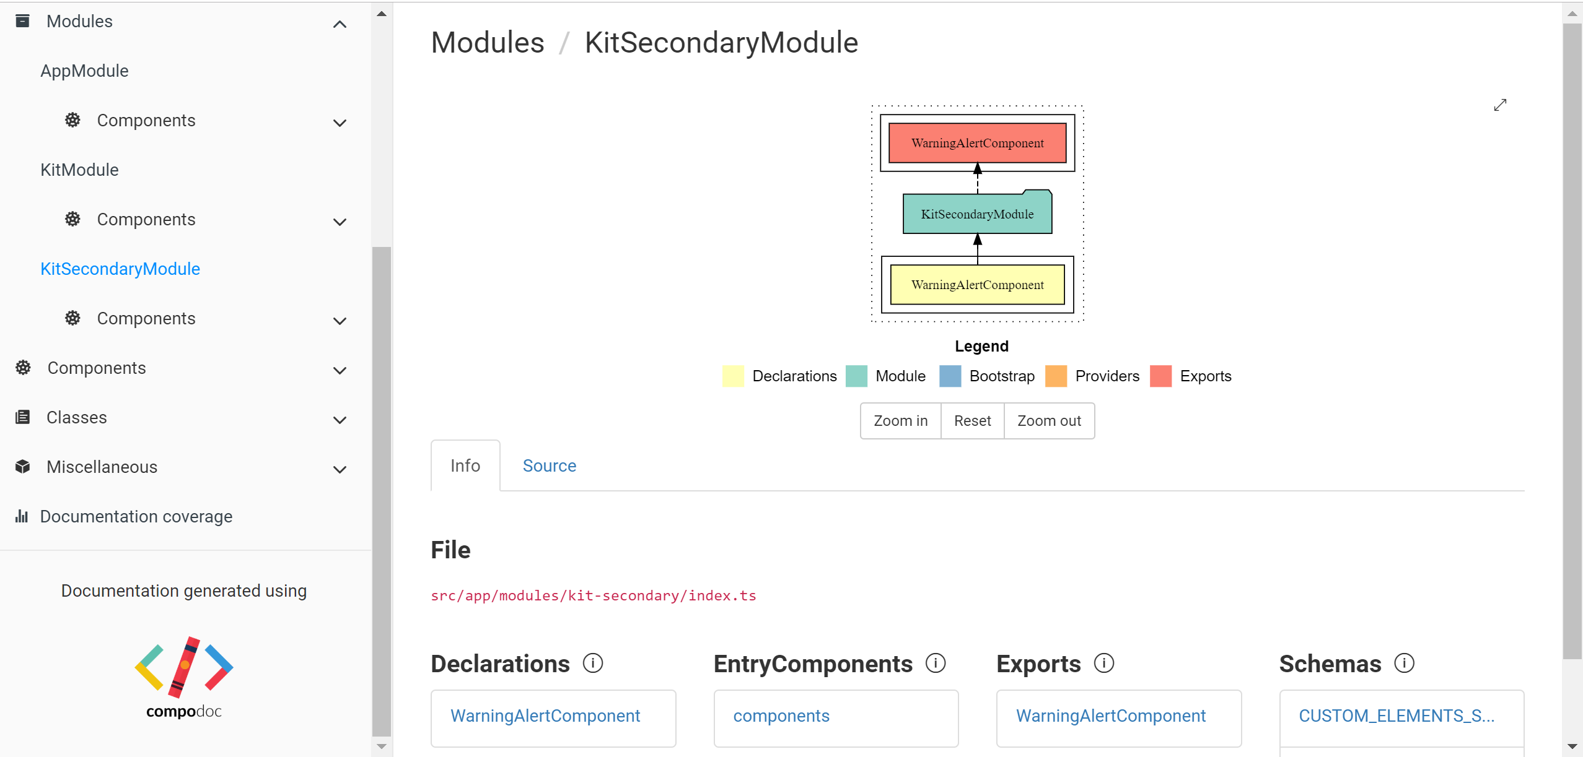The image size is (1583, 757).
Task: Open the WarningAlertComponent link under Exports
Action: tap(1111, 716)
